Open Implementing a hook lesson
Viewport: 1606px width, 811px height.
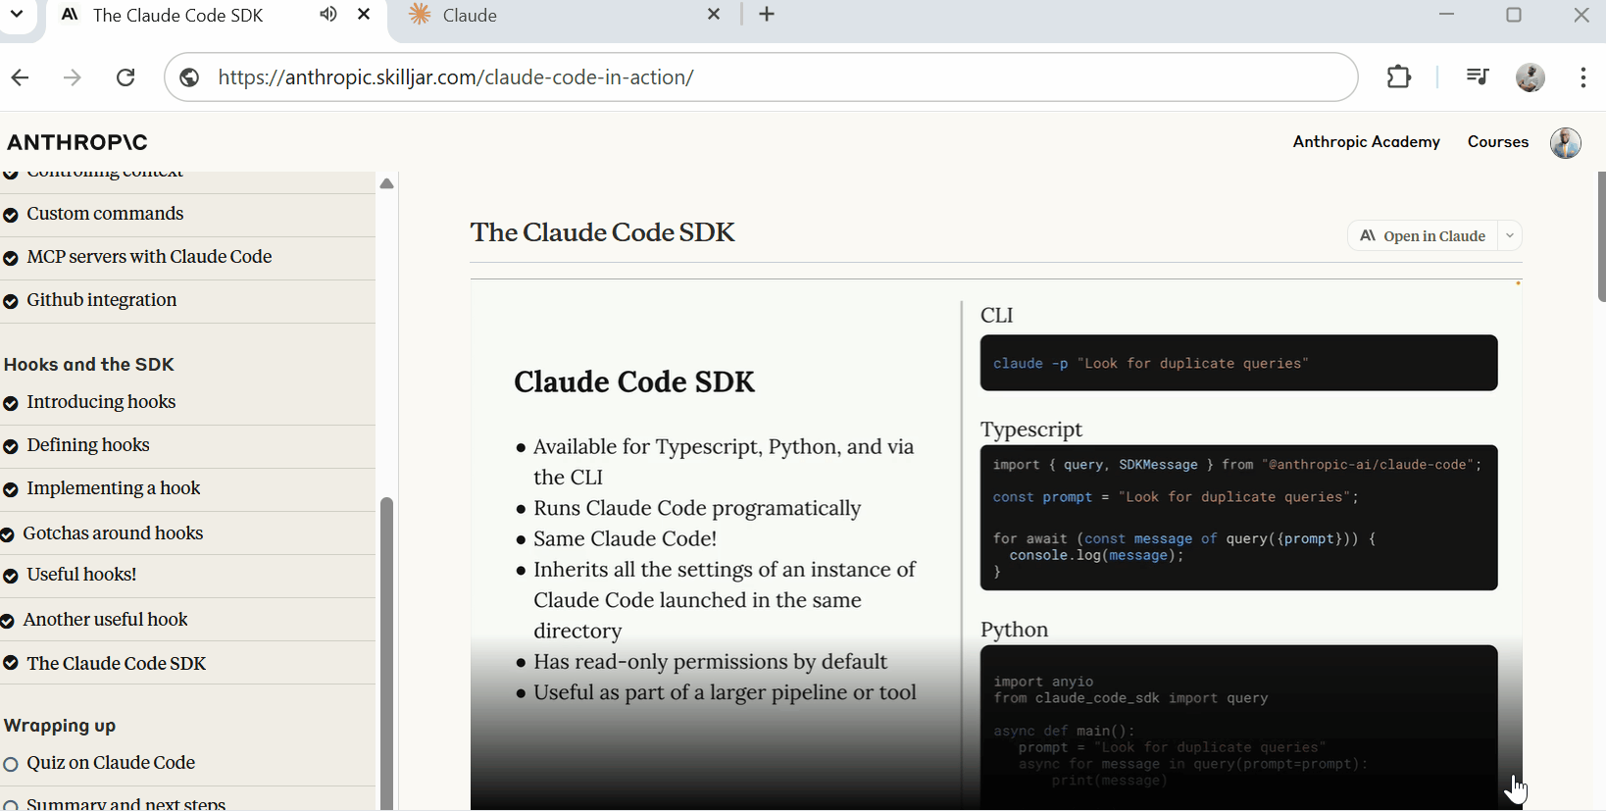pyautogui.click(x=114, y=488)
